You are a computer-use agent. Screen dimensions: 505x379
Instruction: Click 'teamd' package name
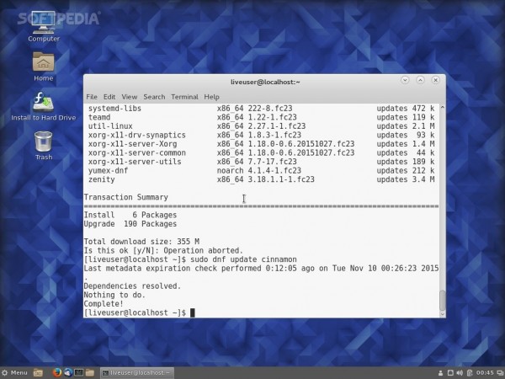pos(99,117)
